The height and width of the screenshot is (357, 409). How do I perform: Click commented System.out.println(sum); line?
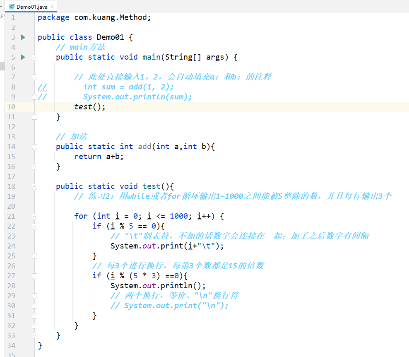137,97
